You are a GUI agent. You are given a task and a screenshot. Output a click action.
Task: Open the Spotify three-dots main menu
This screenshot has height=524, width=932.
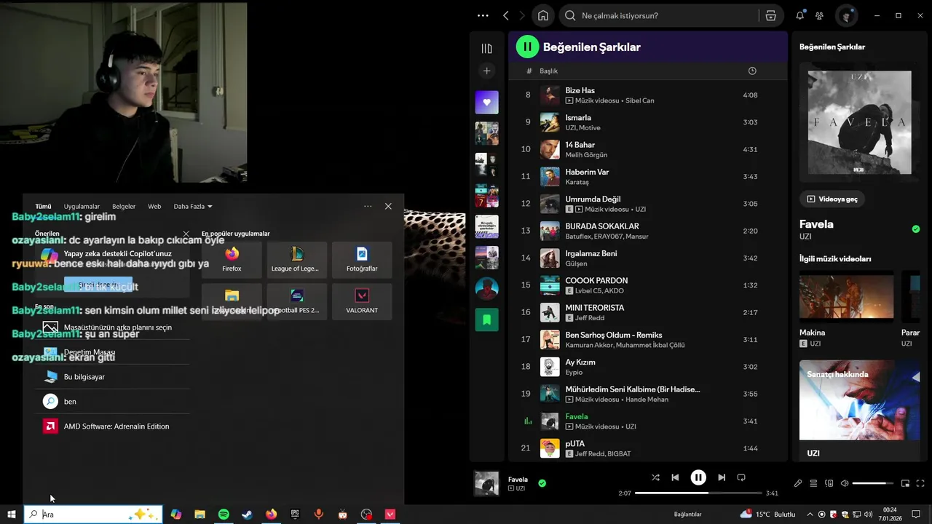[x=483, y=15]
